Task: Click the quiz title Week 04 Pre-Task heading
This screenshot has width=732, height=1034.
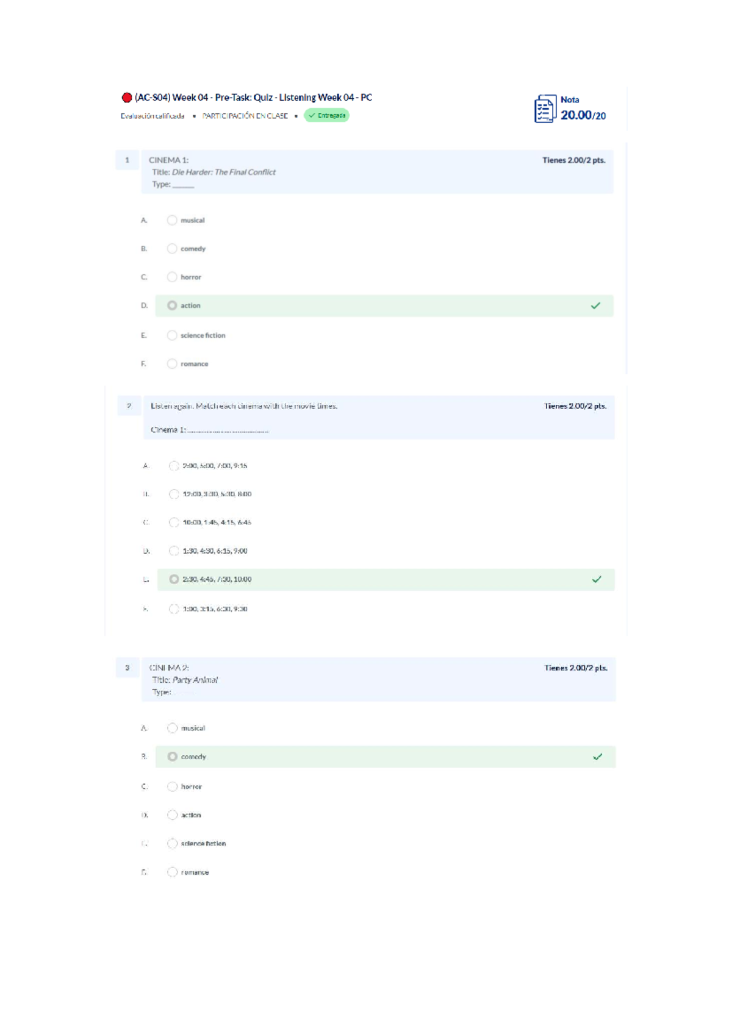Action: (253, 98)
